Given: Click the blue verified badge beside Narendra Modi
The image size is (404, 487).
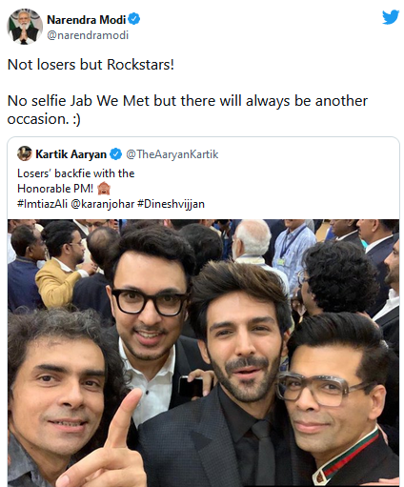Looking at the screenshot, I should pyautogui.click(x=134, y=19).
